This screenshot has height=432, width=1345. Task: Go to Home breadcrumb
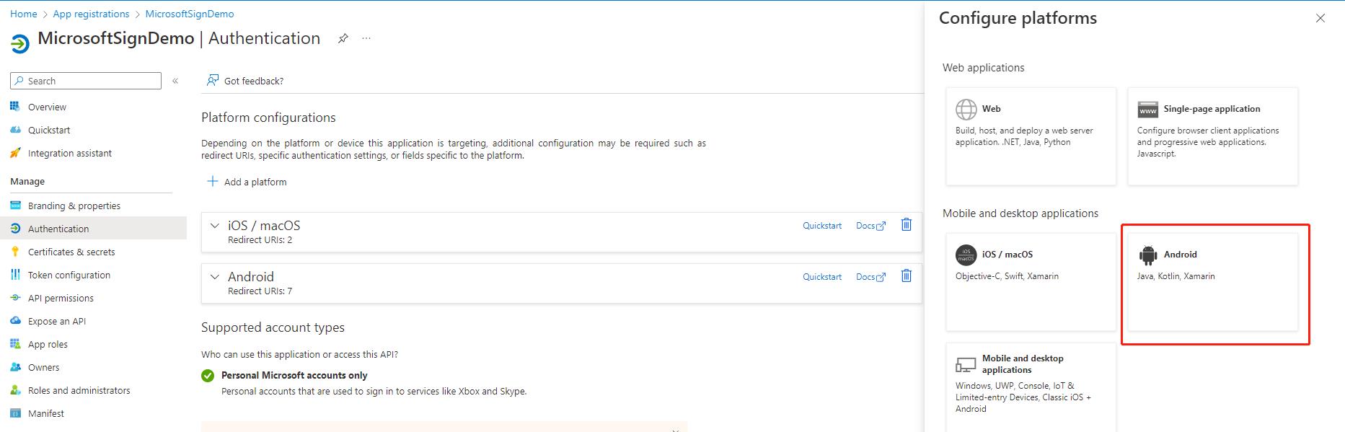point(24,14)
